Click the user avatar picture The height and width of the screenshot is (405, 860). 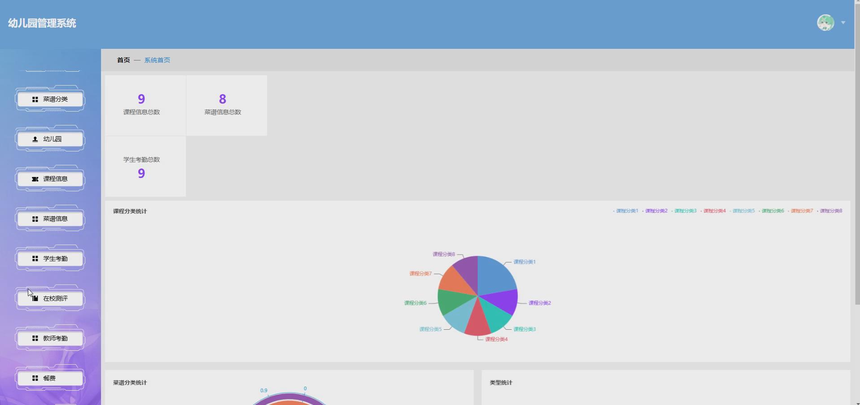click(x=825, y=22)
